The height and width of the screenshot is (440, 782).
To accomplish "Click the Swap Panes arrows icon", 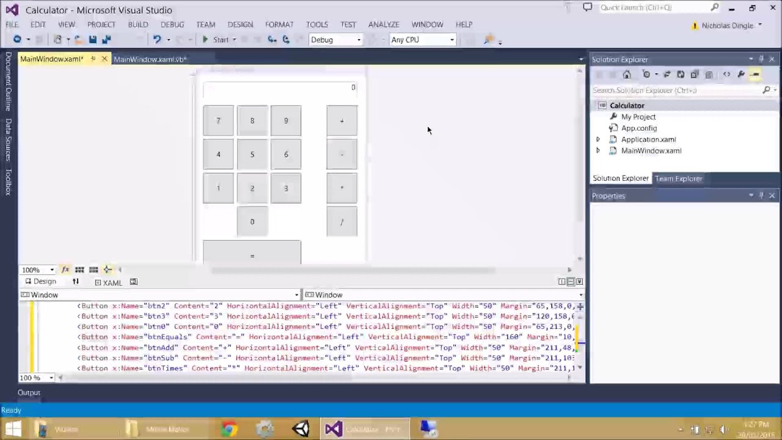I will (76, 282).
